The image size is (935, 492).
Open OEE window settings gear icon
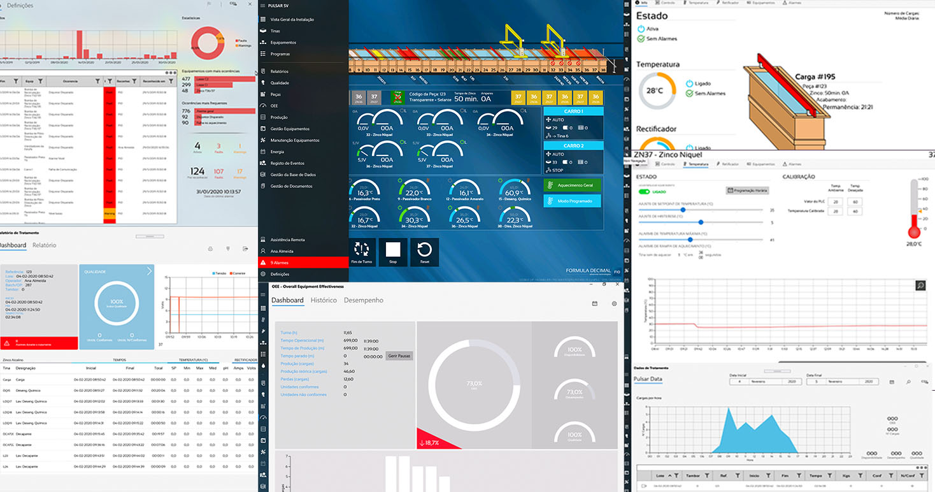point(614,303)
